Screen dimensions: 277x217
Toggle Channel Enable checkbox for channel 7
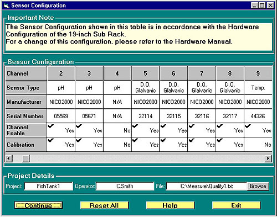coord(192,126)
